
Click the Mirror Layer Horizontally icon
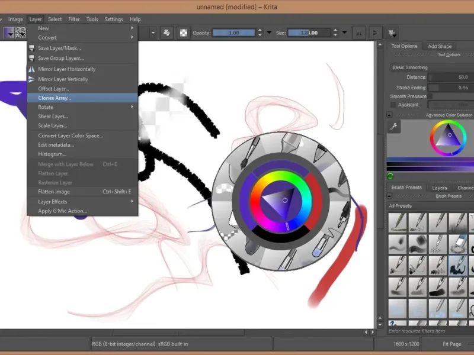pos(32,69)
